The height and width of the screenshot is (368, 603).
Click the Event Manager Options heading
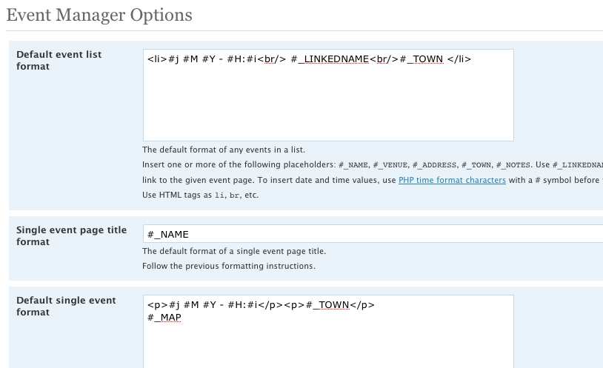(99, 16)
